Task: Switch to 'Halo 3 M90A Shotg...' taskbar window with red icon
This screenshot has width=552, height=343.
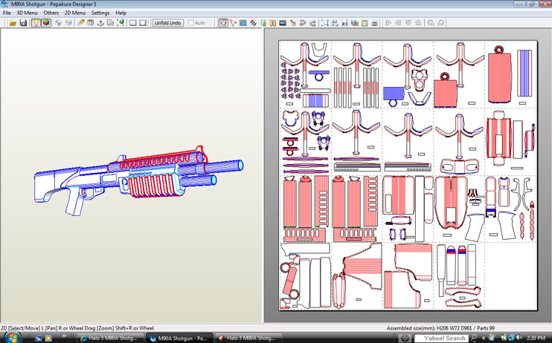Action: tap(248, 338)
